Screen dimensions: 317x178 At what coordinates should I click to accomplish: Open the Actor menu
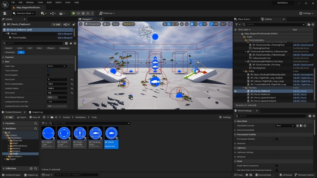click(68, 2)
